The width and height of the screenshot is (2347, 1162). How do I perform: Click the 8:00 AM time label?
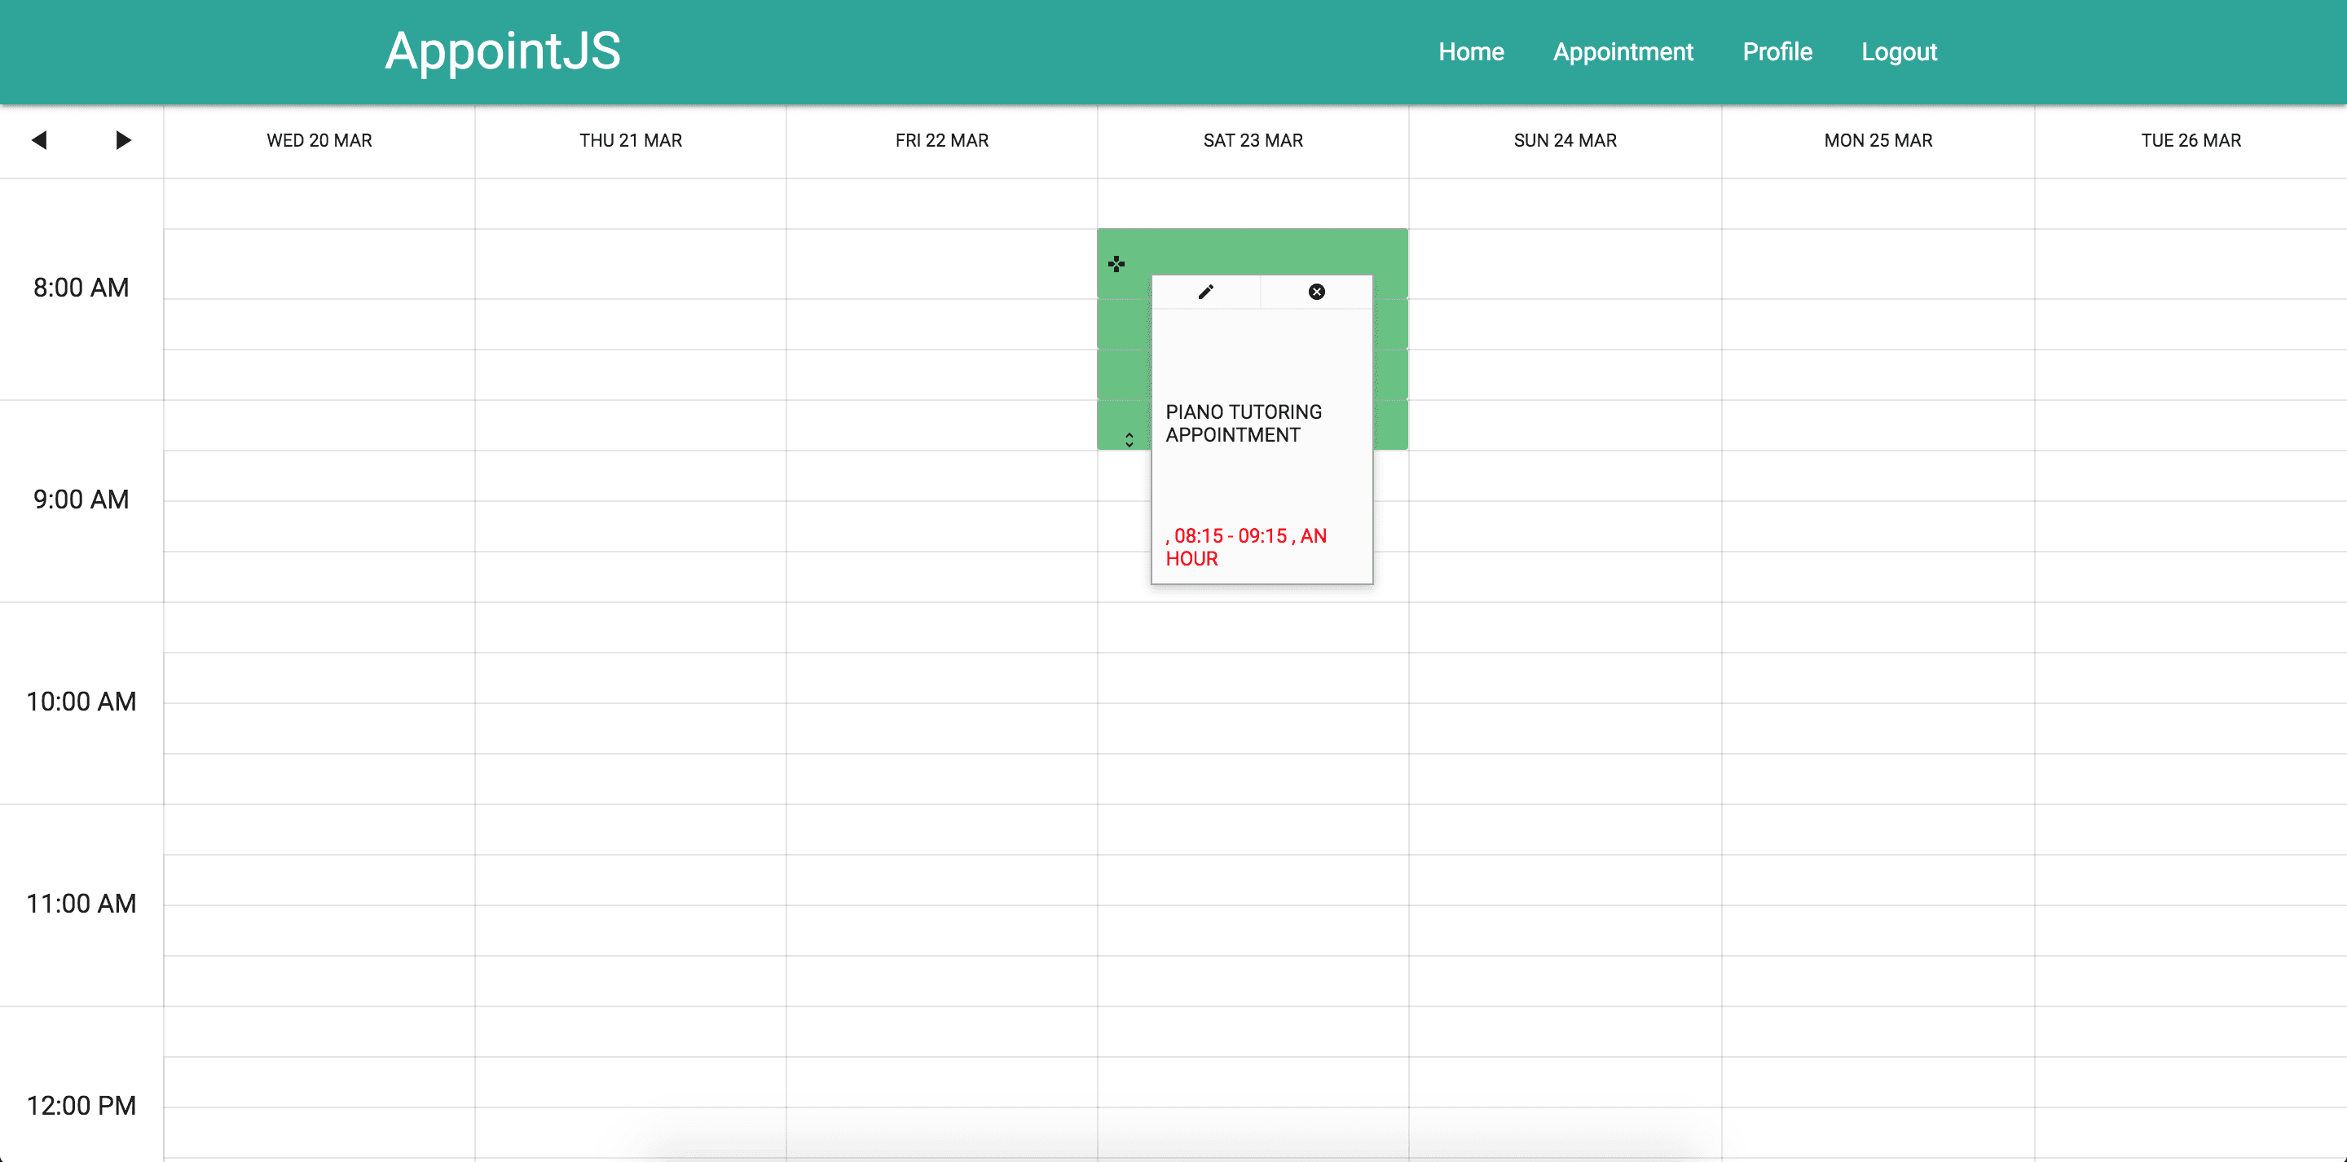pos(81,288)
